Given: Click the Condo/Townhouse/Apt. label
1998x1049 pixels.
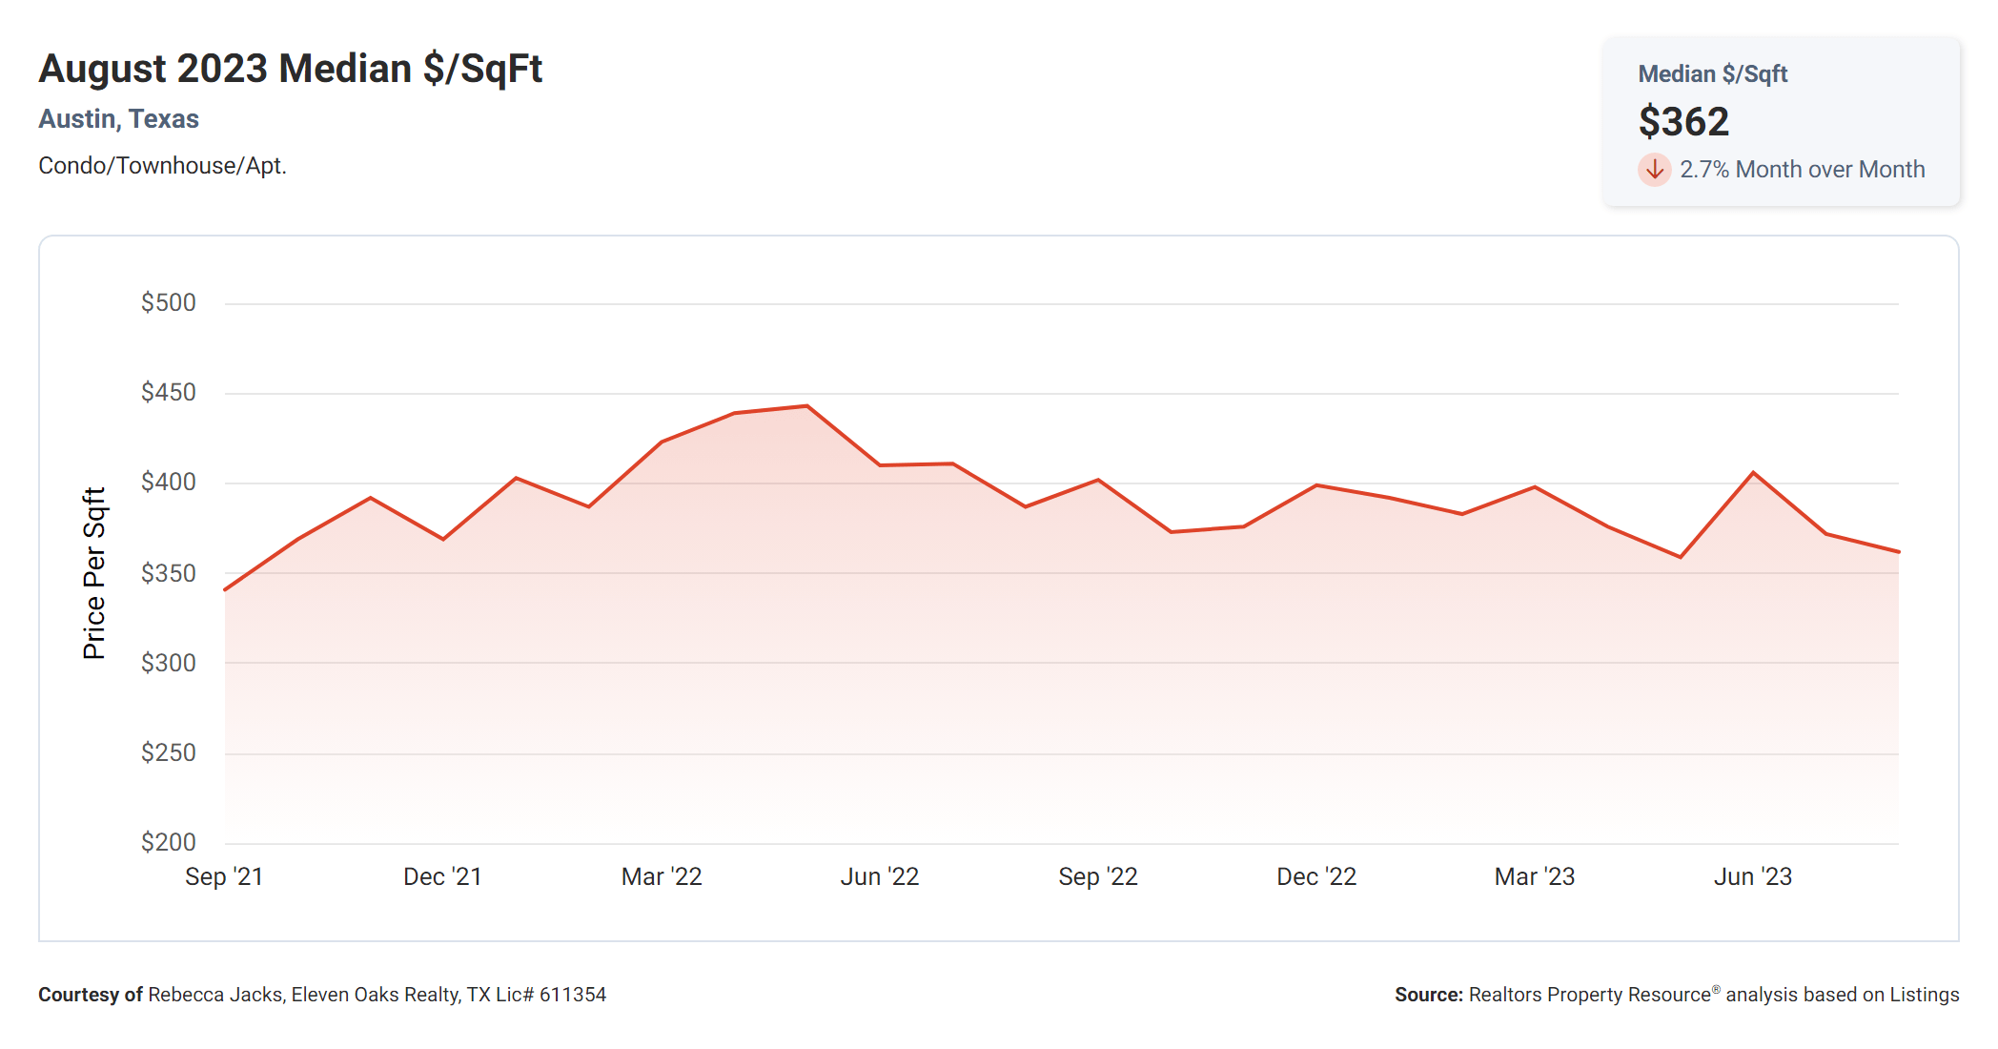Looking at the screenshot, I should click(x=162, y=166).
